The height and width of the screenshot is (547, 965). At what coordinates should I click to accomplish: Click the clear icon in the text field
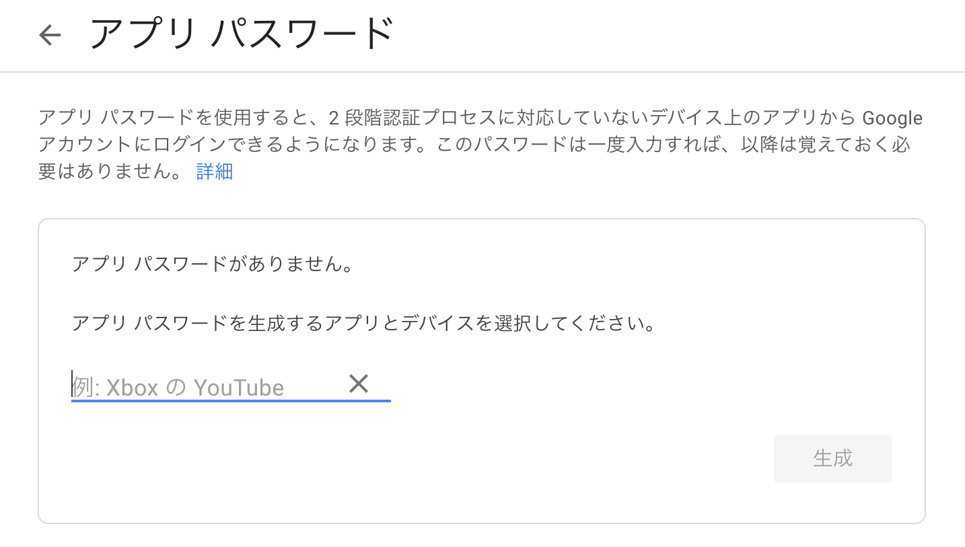click(x=359, y=384)
